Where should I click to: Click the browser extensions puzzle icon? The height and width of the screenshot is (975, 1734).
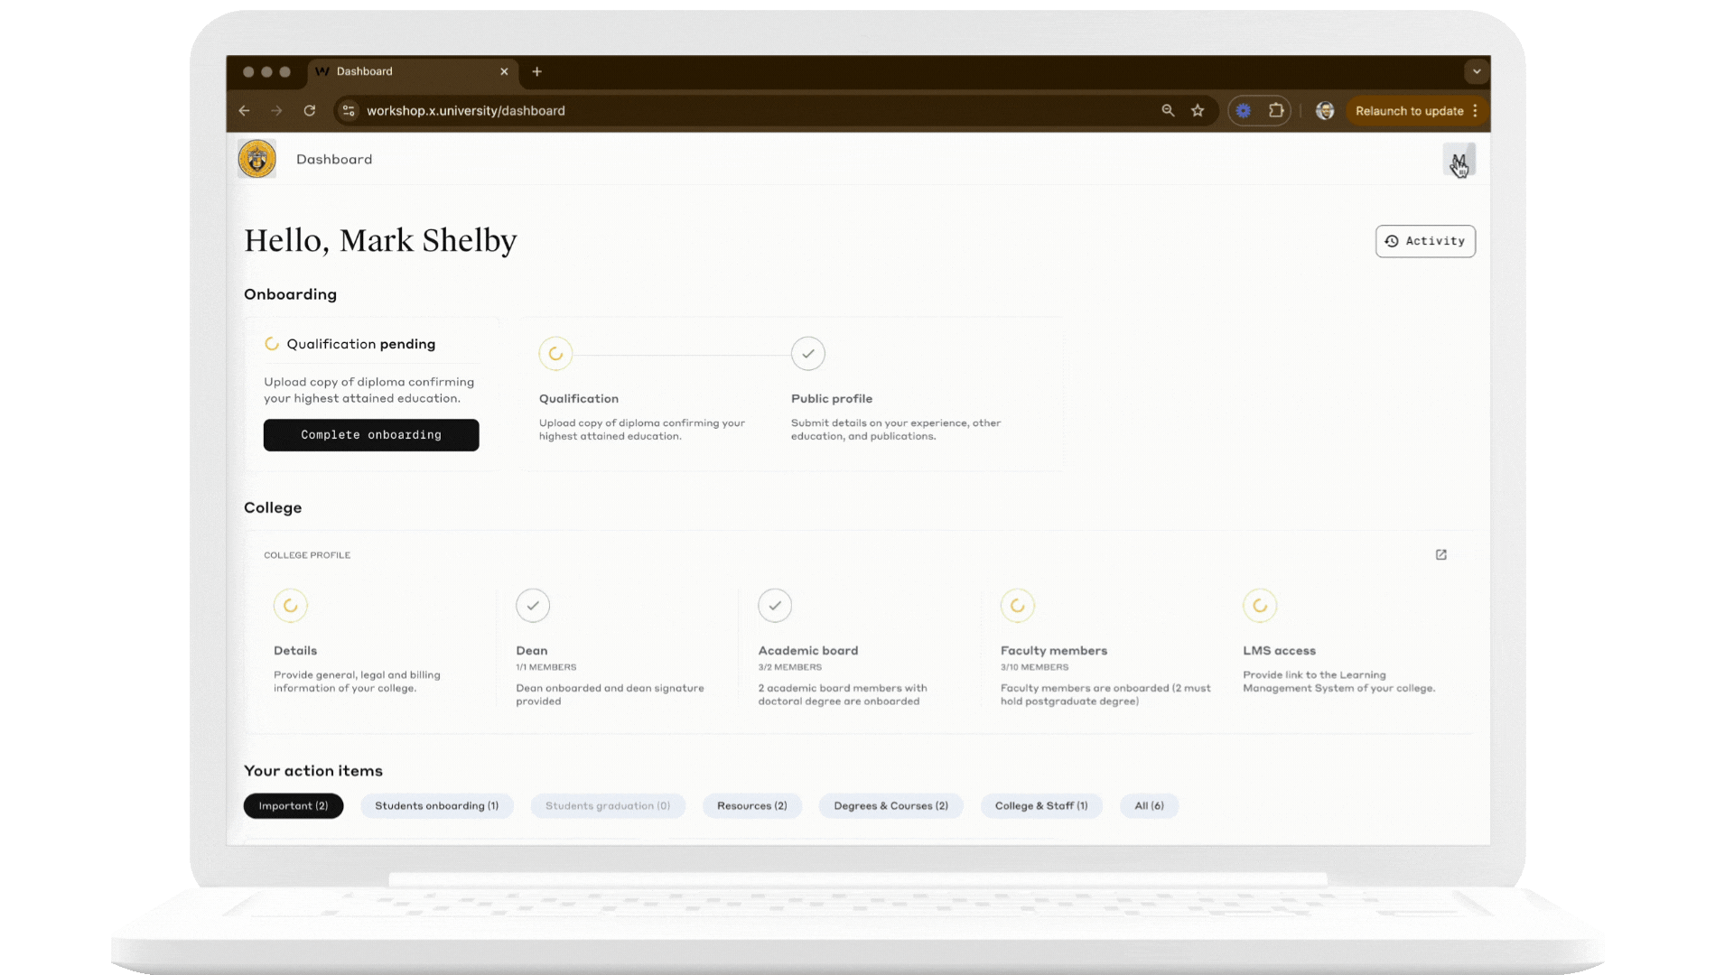pos(1276,110)
